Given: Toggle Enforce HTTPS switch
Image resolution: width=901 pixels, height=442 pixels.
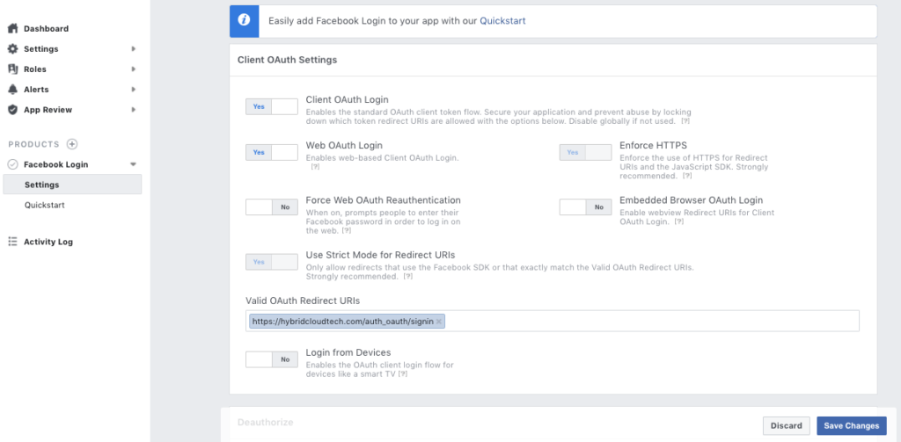Looking at the screenshot, I should [585, 152].
